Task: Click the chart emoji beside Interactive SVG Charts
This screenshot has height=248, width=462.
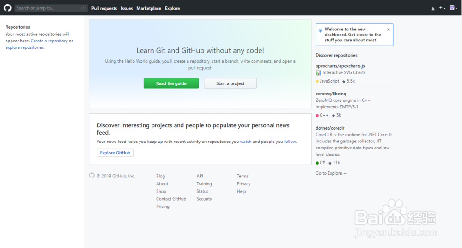Action: pyautogui.click(x=318, y=72)
